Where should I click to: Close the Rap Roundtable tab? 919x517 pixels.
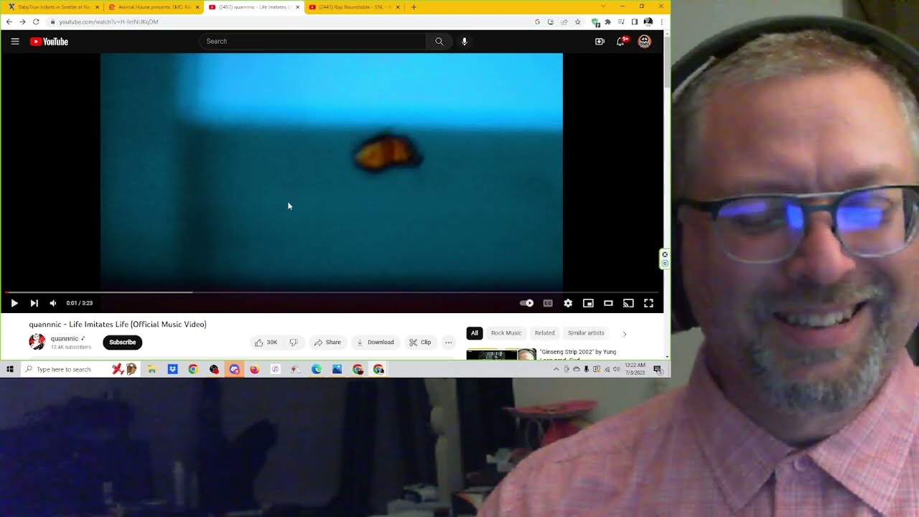click(398, 7)
